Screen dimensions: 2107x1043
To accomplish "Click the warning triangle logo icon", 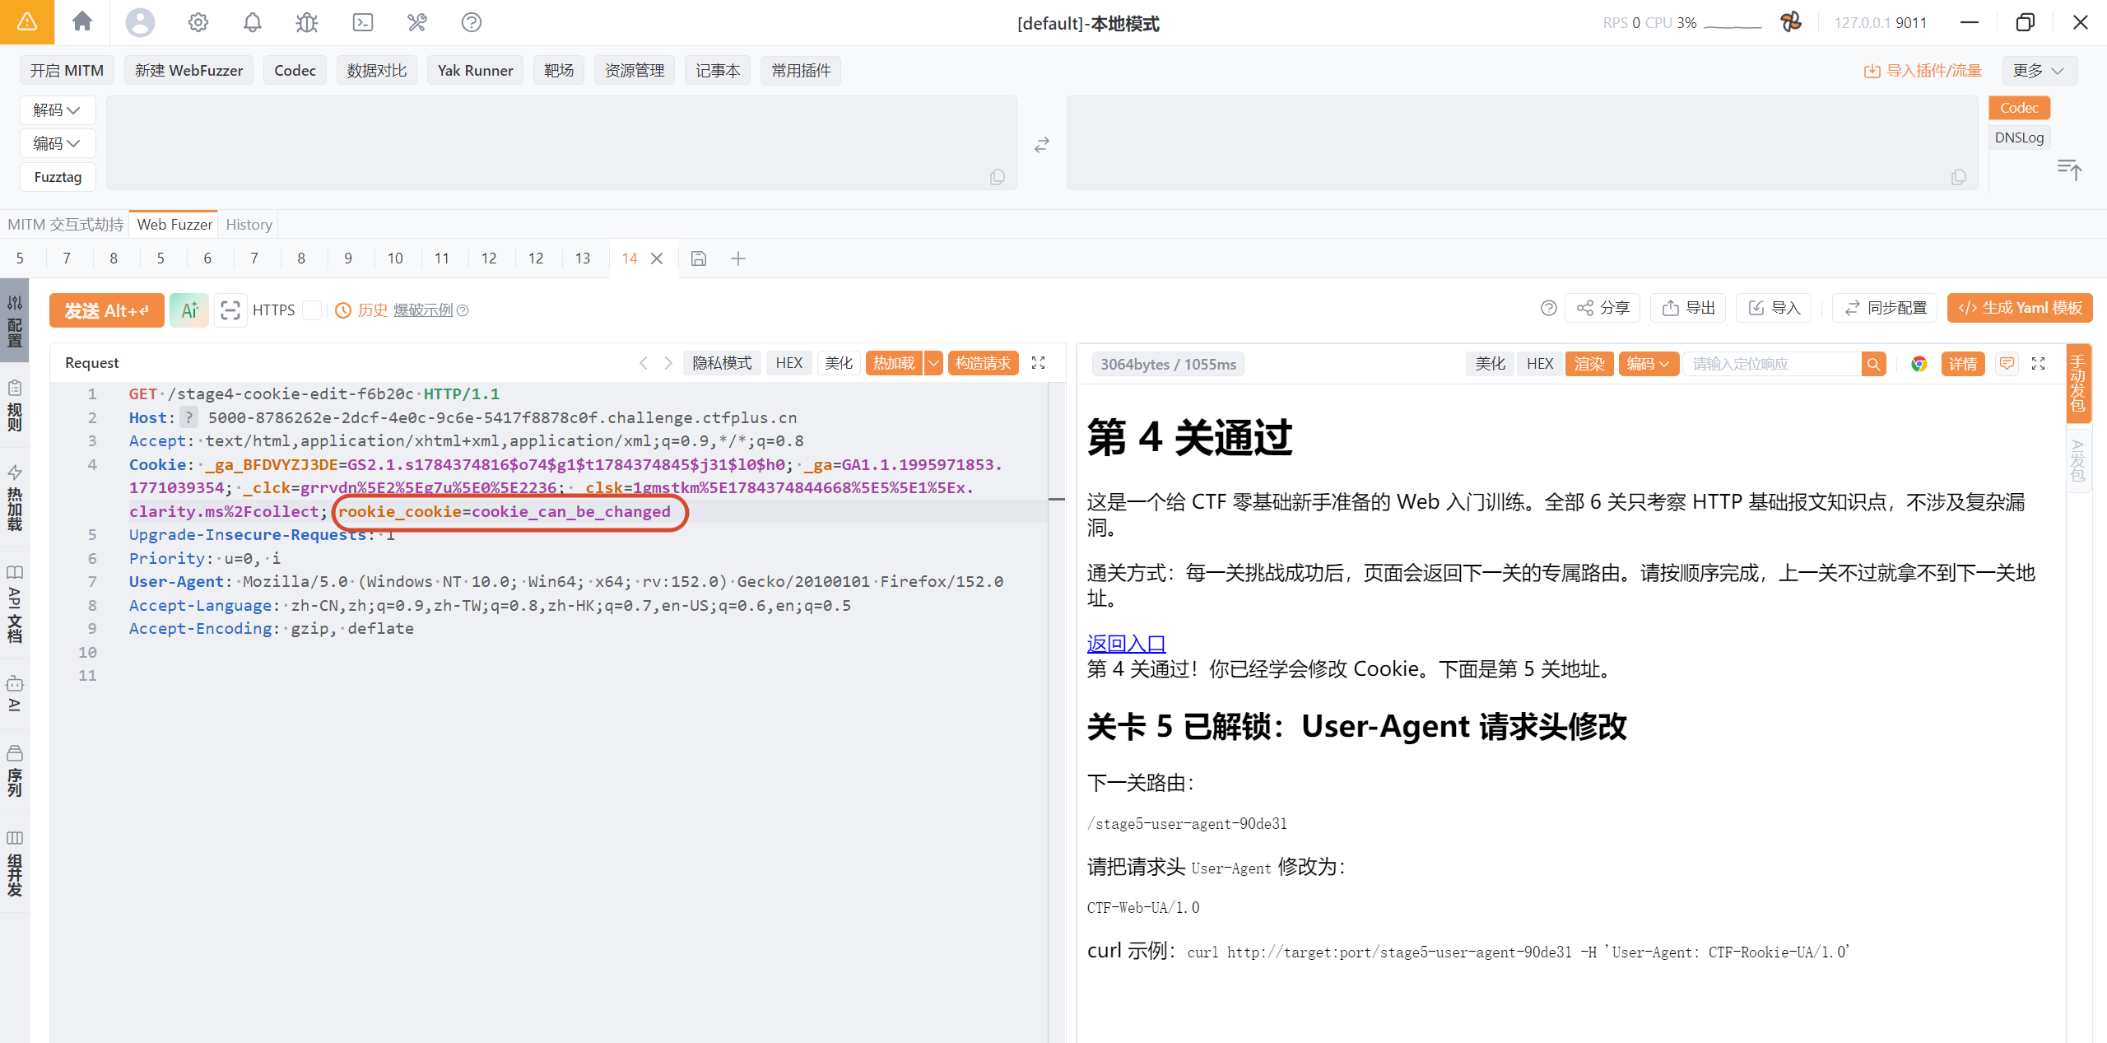I will tap(27, 21).
